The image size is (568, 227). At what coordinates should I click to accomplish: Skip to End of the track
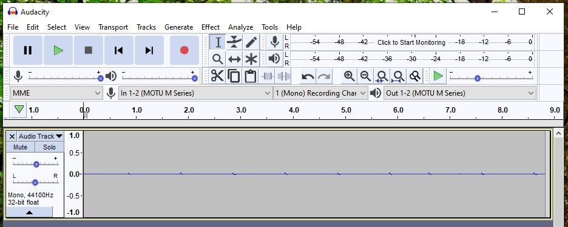click(149, 50)
